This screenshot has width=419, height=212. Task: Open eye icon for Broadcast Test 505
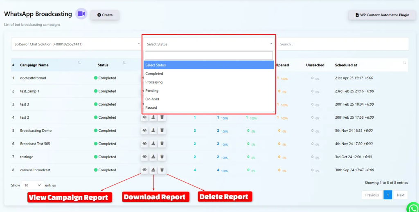tap(144, 144)
